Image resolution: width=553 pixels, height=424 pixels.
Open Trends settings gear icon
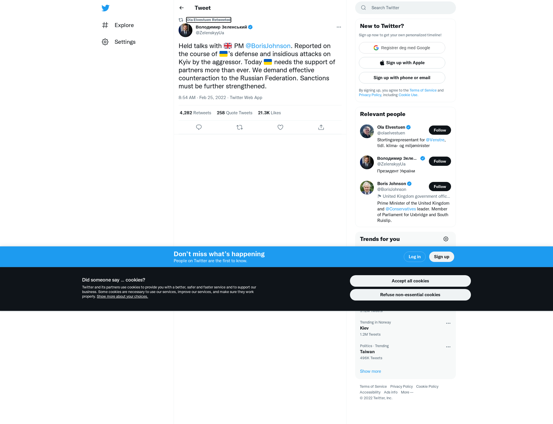pyautogui.click(x=446, y=239)
